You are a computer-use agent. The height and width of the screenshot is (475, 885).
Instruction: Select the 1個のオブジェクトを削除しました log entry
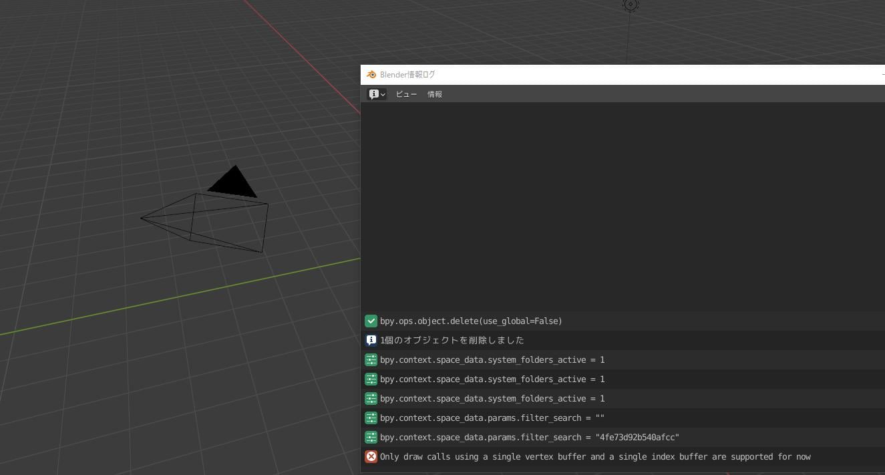click(623, 341)
